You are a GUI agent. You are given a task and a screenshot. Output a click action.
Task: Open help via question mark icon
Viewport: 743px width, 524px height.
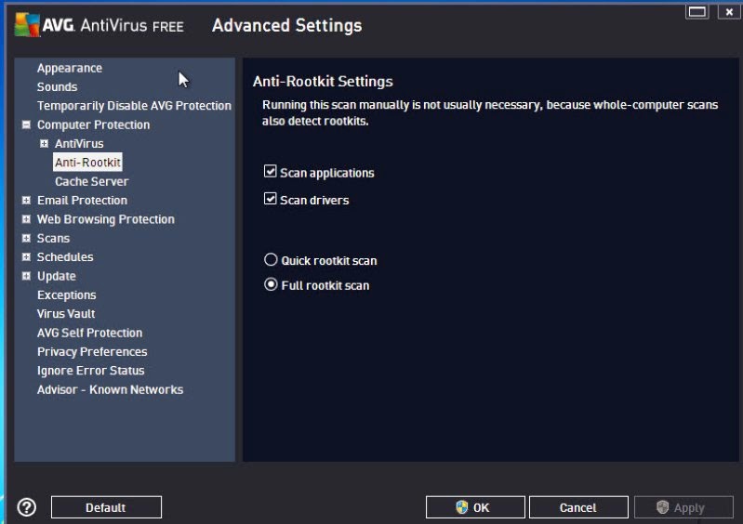coord(27,507)
